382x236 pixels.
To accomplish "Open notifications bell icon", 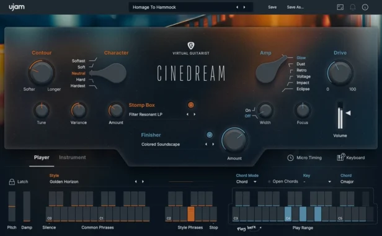I will (x=352, y=7).
